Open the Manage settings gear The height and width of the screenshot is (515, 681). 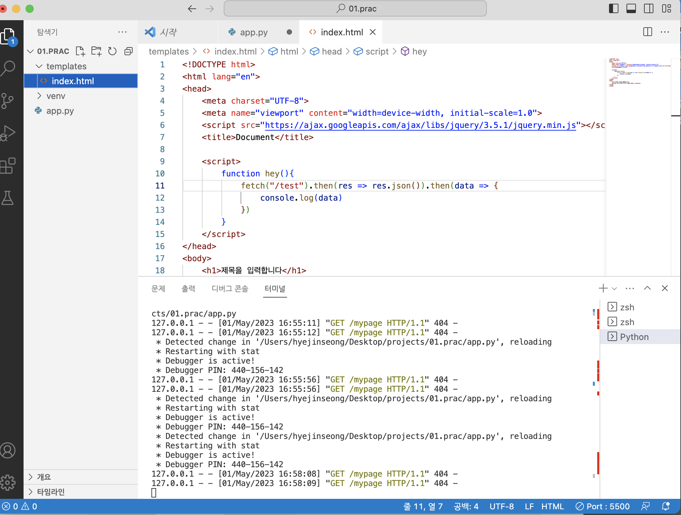[8, 483]
